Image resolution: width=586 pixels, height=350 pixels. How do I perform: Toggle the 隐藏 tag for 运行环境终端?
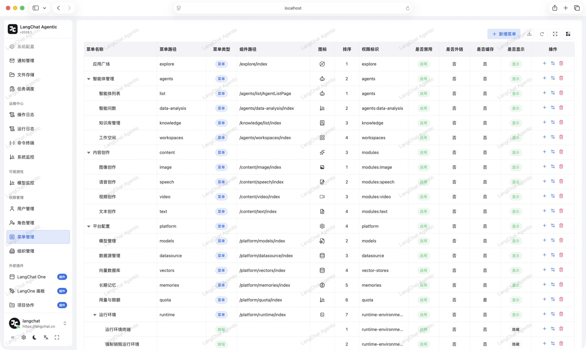pos(516,329)
